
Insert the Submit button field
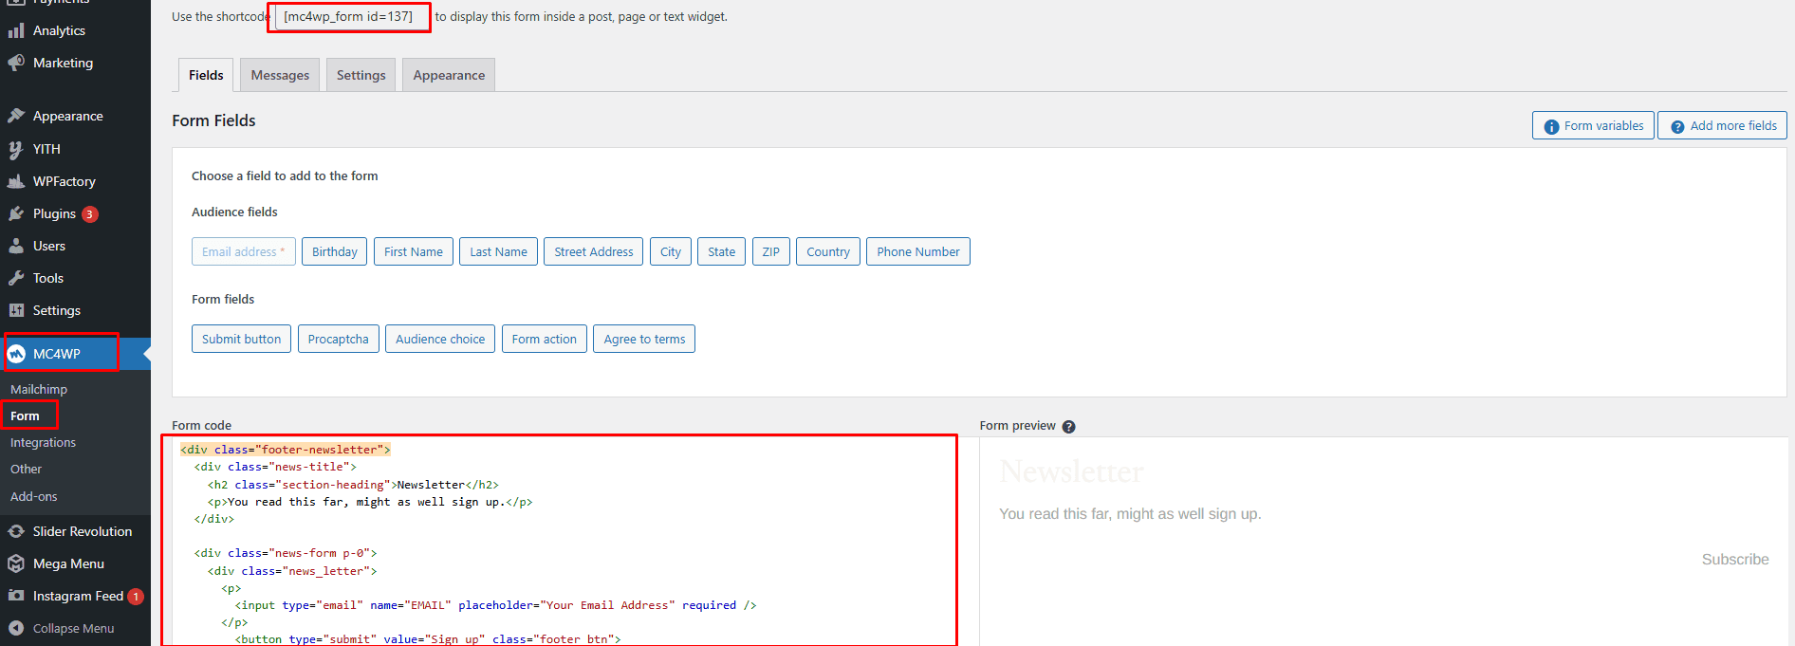(241, 339)
